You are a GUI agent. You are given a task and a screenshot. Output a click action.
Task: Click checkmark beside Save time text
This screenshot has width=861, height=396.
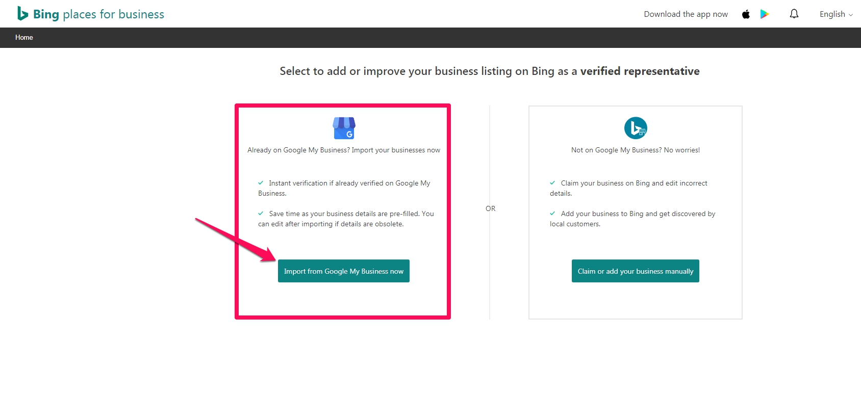[x=261, y=214]
